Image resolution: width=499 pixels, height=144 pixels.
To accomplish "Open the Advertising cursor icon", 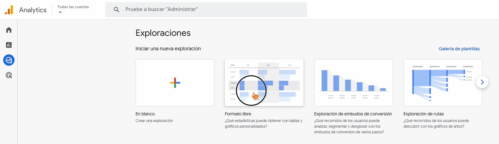I will coord(9,75).
